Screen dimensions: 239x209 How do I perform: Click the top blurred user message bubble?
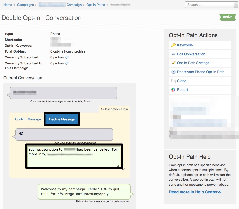pos(63,93)
